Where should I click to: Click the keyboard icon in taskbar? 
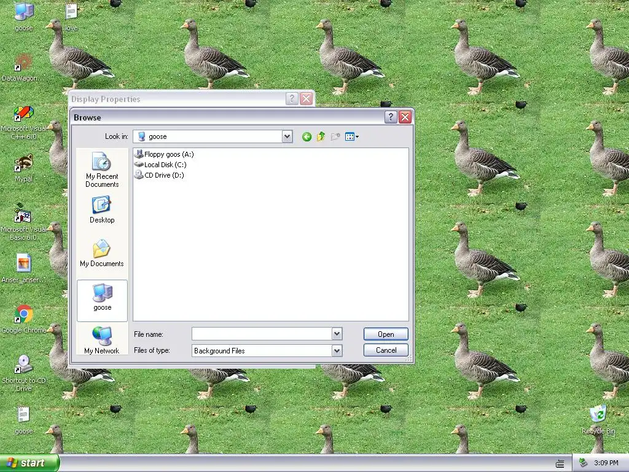560,463
